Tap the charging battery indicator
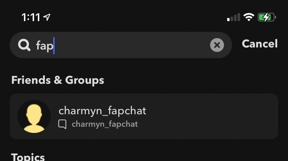The height and width of the screenshot is (161, 288). (x=267, y=17)
